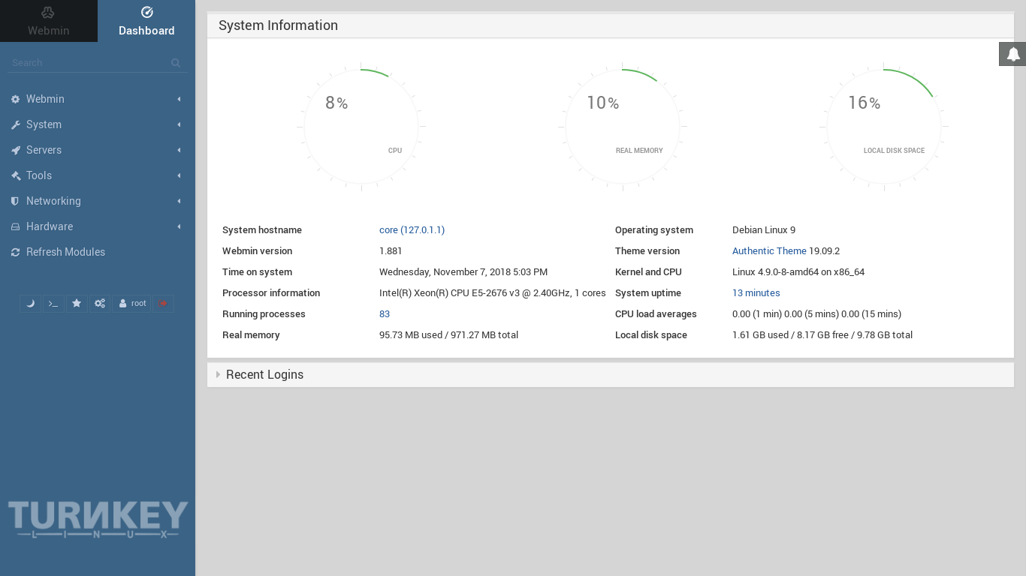Switch to the Webmin tab

click(48, 21)
